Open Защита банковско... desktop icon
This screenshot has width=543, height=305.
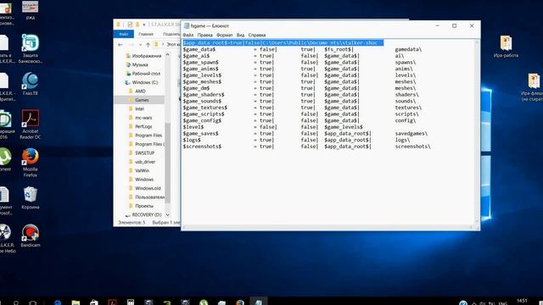click(31, 48)
